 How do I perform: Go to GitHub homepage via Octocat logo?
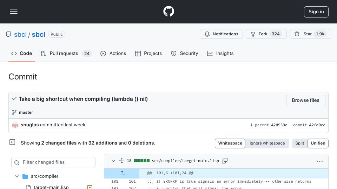click(x=168, y=11)
